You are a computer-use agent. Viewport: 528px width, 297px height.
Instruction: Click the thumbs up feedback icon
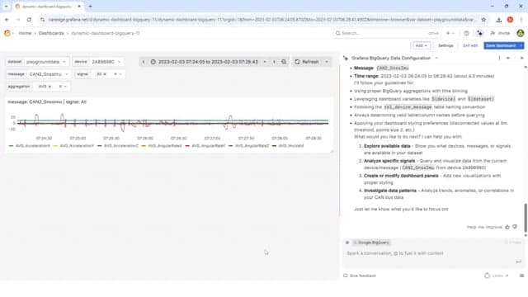point(507,227)
